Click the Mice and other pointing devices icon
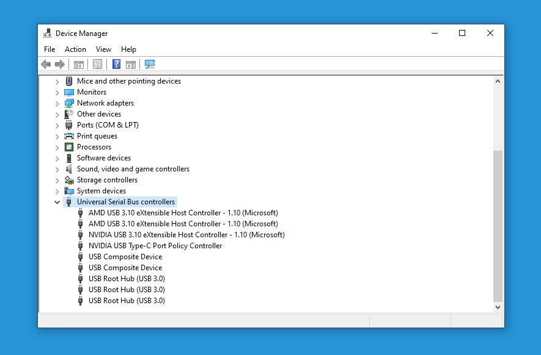Viewport: 541px width, 355px height. point(69,81)
